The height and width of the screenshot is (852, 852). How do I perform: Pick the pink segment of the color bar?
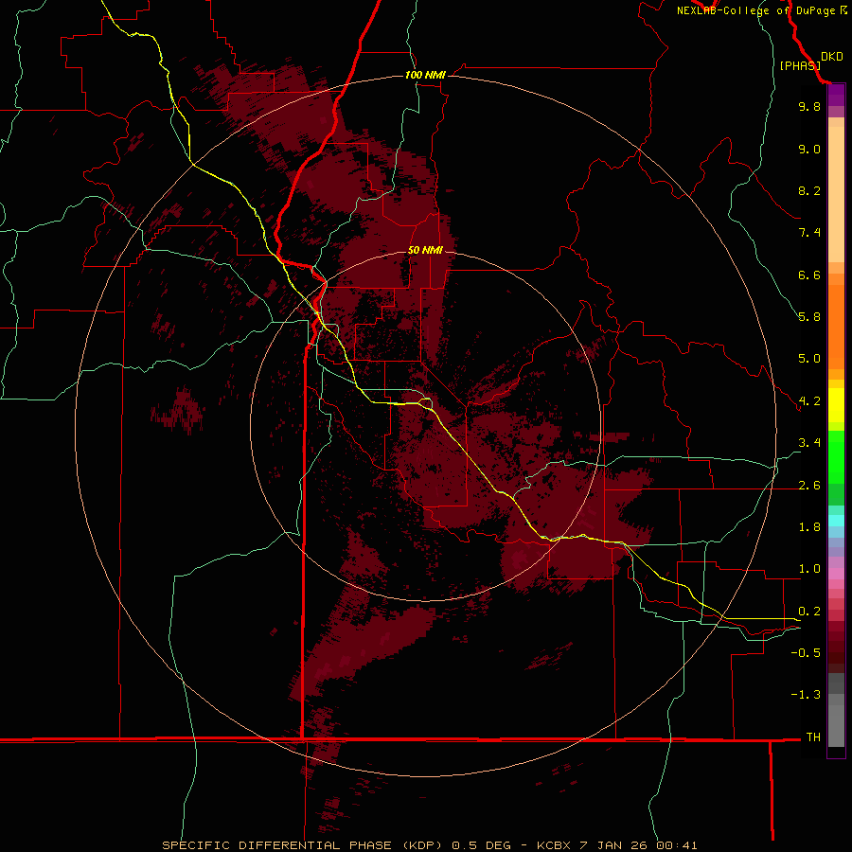(836, 574)
